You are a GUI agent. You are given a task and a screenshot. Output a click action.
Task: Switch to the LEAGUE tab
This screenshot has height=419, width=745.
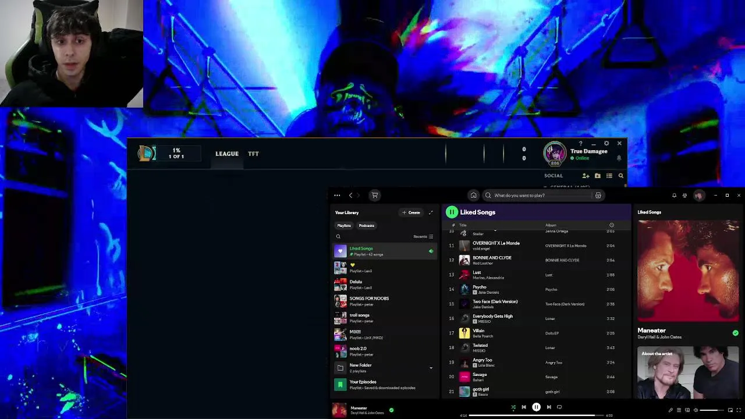227,154
